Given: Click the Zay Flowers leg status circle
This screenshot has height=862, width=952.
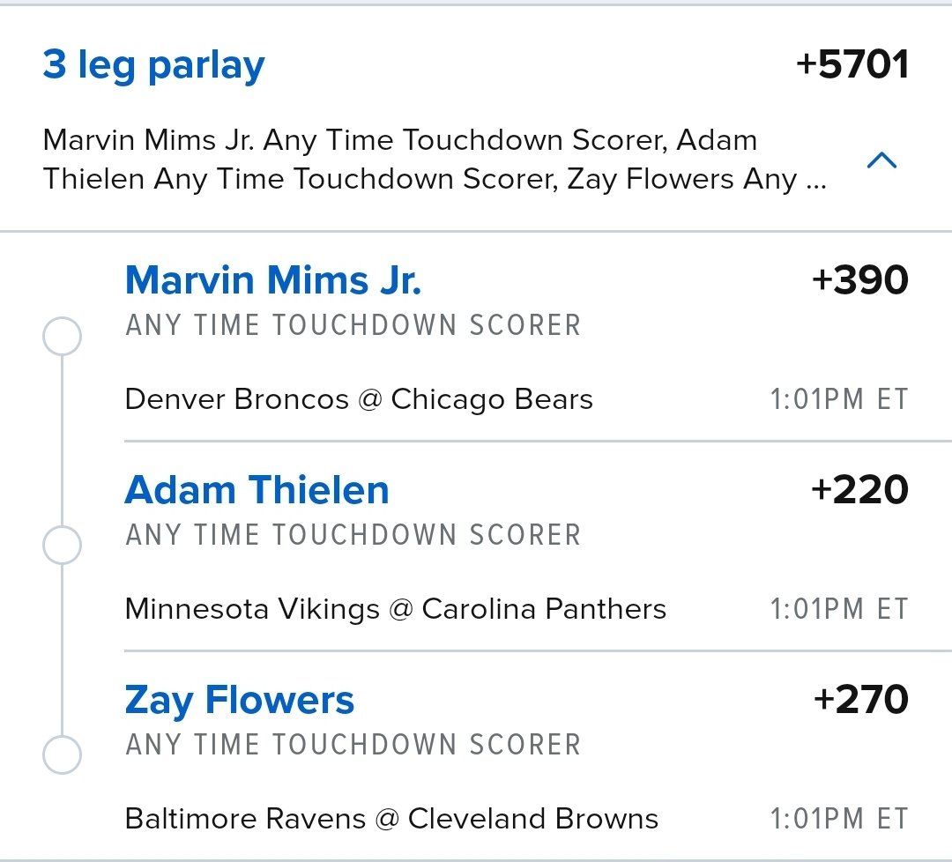Looking at the screenshot, I should pyautogui.click(x=62, y=754).
